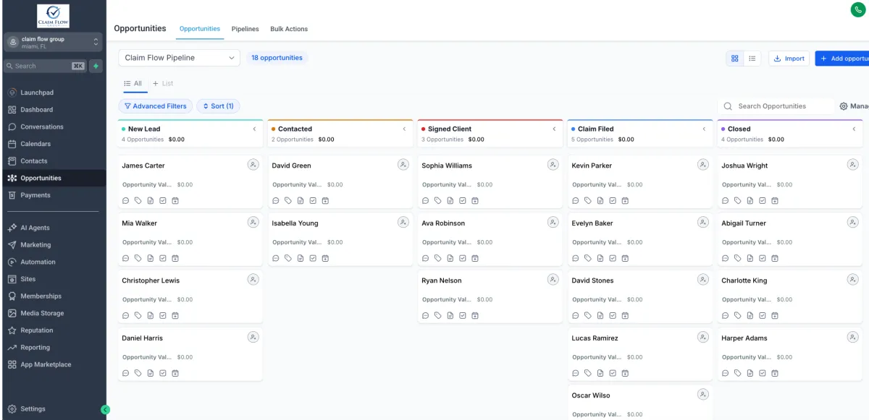The width and height of the screenshot is (869, 420).
Task: Click conversation icon on Mia Walker card
Action: tap(126, 258)
